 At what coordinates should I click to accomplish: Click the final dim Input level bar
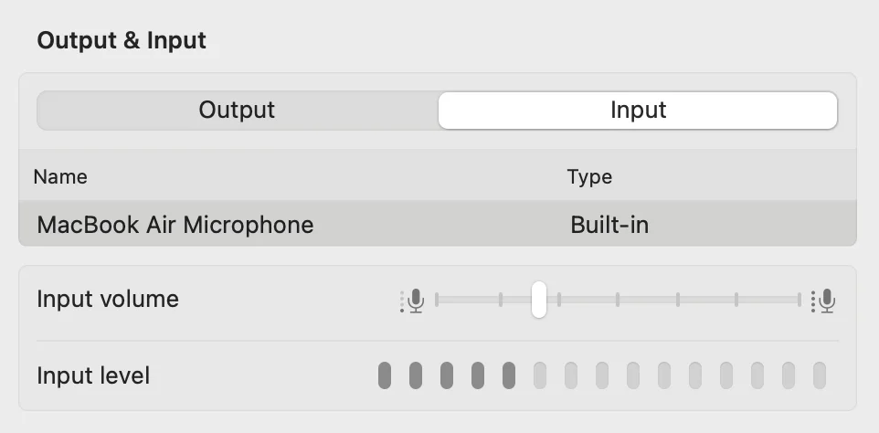point(820,375)
